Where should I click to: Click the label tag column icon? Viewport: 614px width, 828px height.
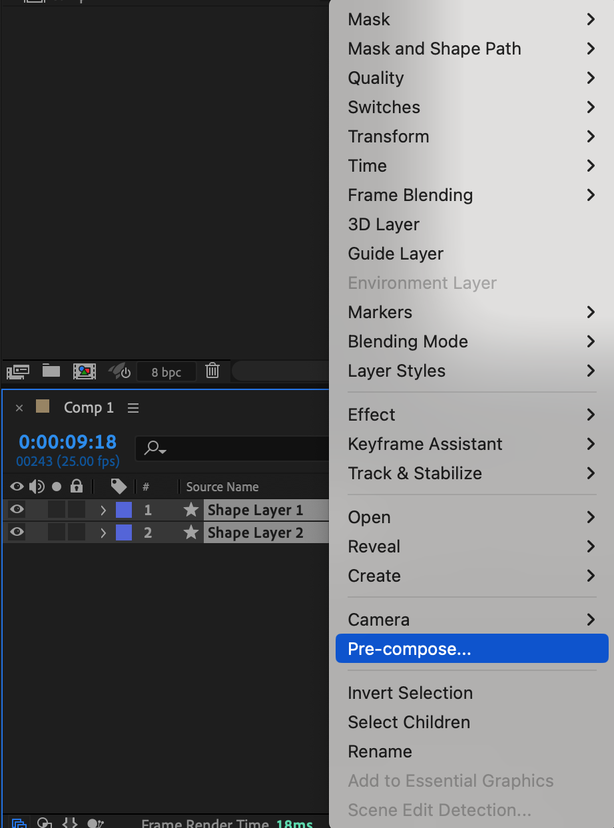[119, 487]
